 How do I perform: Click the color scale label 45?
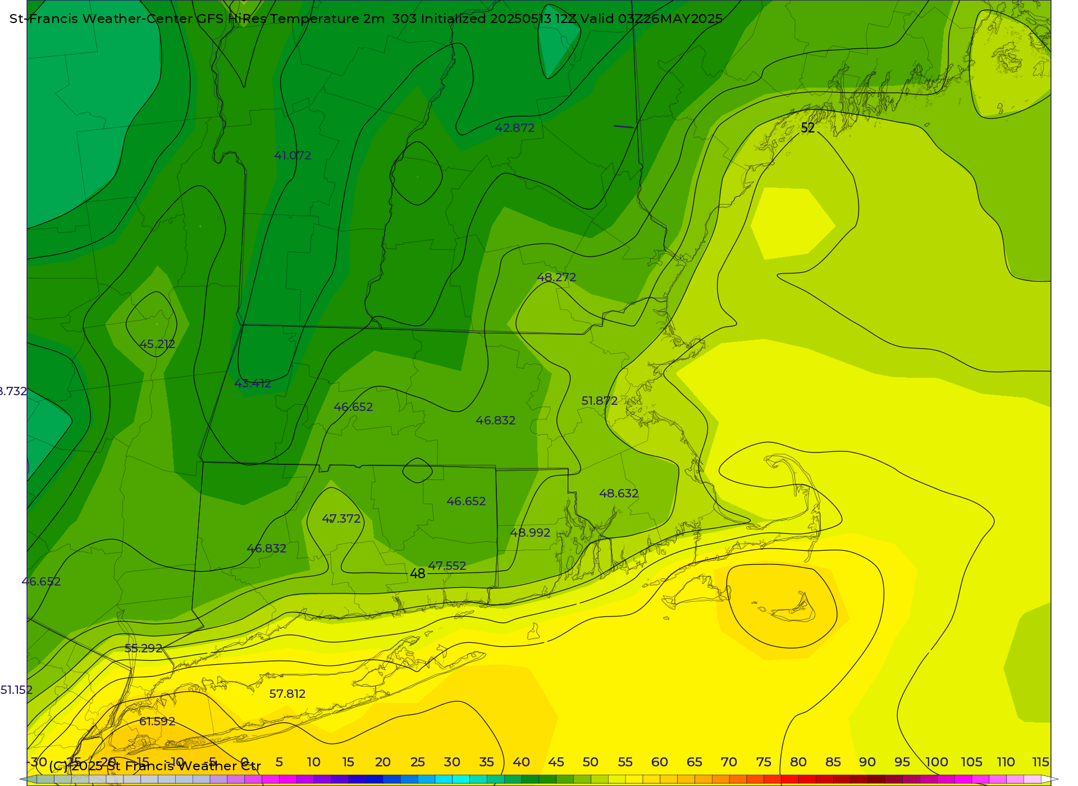pos(556,762)
